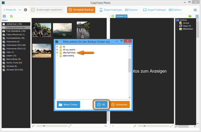Expand the Alle iPad Fotos folder
This screenshot has height=132, width=201.
pos(57,53)
